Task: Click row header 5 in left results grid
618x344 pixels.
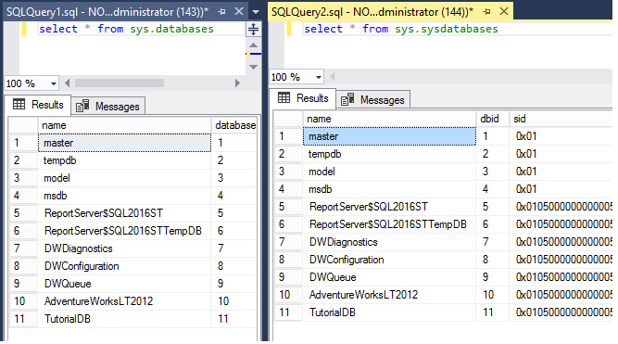Action: [24, 213]
